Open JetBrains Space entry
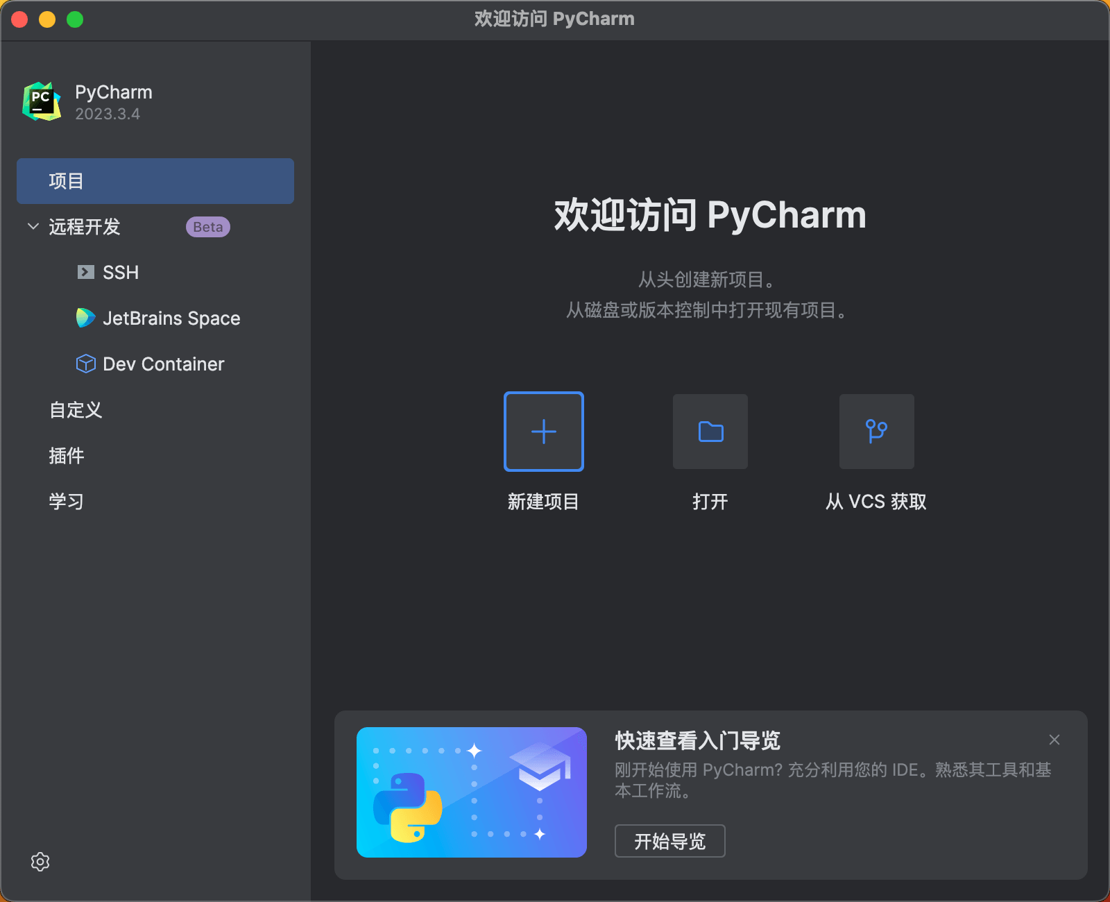 click(171, 318)
